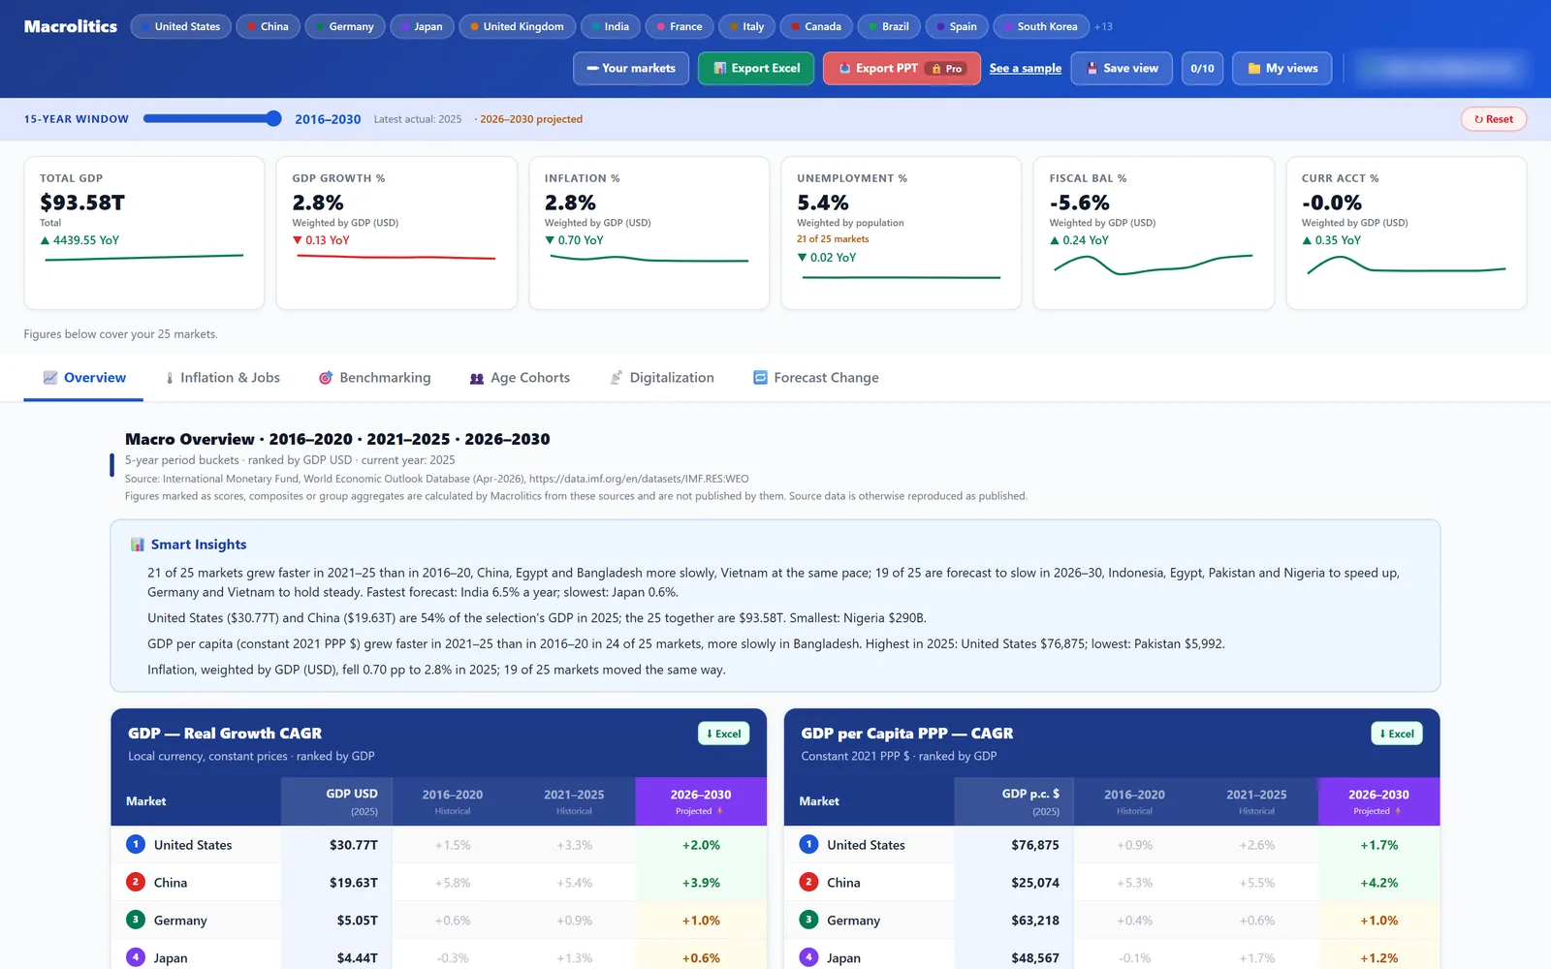Select the China market chip
Viewport: 1551px width, 969px height.
coord(268,26)
